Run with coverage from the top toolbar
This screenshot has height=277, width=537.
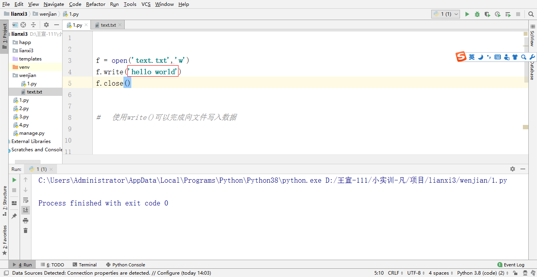coord(487,14)
